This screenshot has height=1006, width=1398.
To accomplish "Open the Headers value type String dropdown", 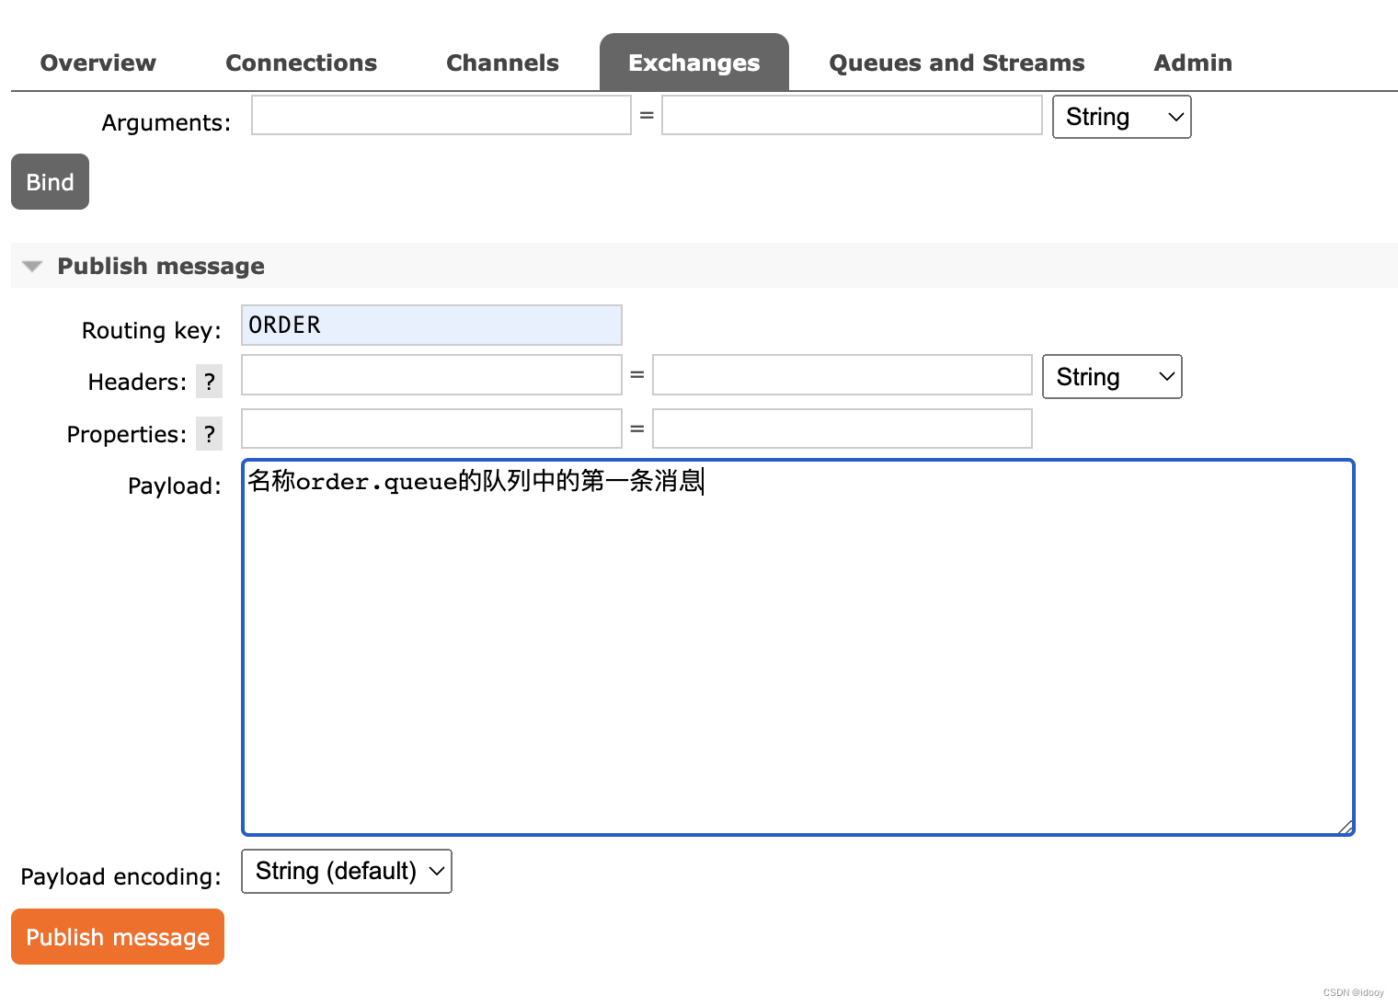I will 1112,376.
